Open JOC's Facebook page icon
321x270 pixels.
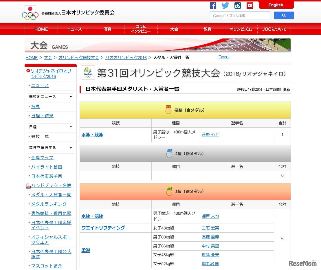pos(213,5)
